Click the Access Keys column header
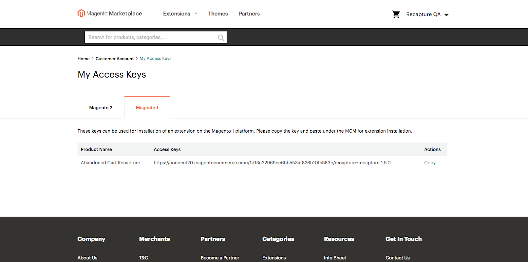This screenshot has height=262, width=528. pyautogui.click(x=167, y=149)
